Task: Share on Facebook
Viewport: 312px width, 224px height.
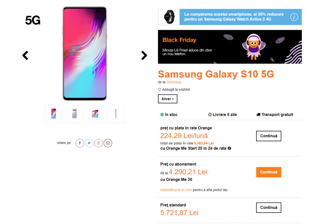Action: [x=80, y=143]
